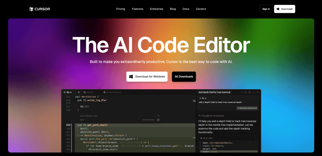Click the 'add a depth field to track' chat message
This screenshot has width=322, height=156.
click(220, 102)
